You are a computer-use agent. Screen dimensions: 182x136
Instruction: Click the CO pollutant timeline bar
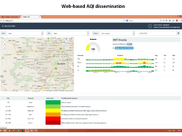pyautogui.click(x=120, y=66)
